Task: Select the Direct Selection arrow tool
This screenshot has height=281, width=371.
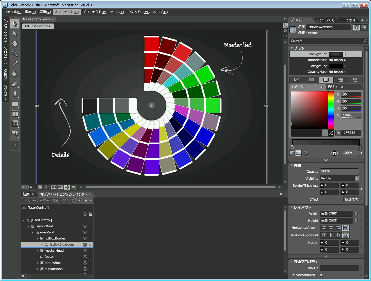Action: pyautogui.click(x=15, y=34)
